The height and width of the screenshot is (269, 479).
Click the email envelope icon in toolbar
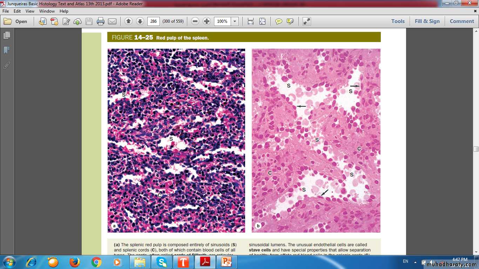[x=112, y=21]
